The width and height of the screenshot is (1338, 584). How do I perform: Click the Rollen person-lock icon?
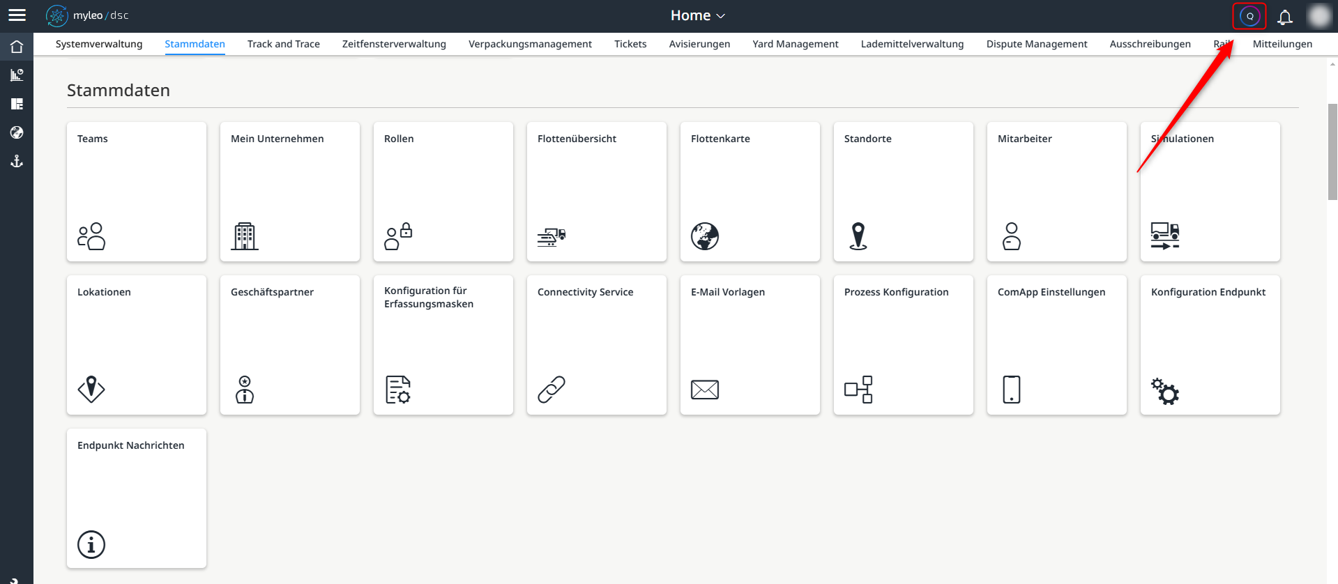398,236
